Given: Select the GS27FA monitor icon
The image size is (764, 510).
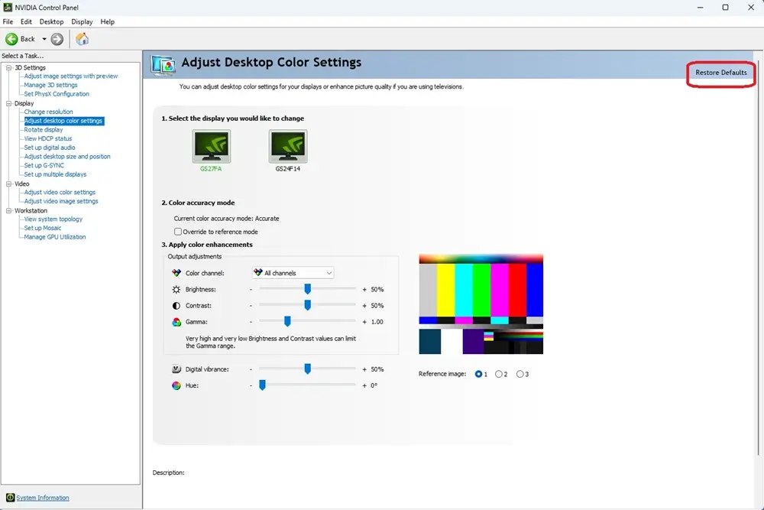Looking at the screenshot, I should 211,146.
